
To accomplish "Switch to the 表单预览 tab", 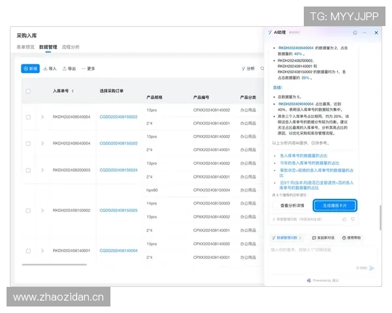I will point(25,47).
